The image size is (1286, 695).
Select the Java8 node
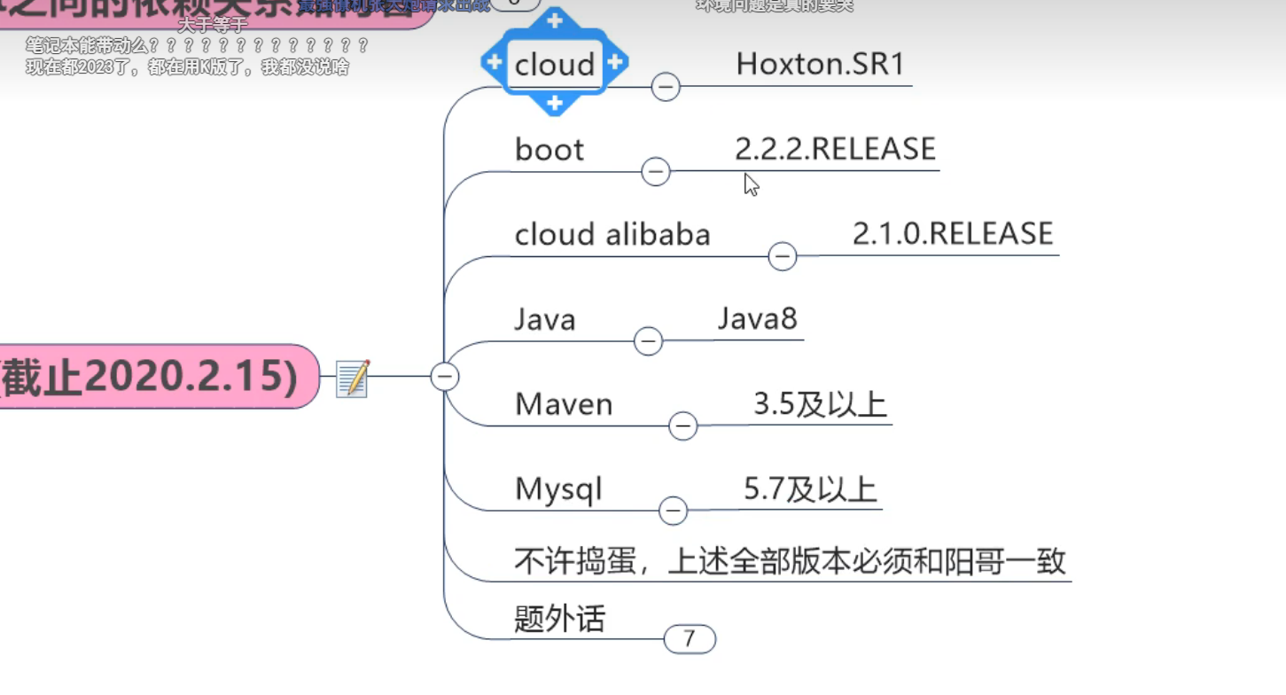[x=758, y=319]
